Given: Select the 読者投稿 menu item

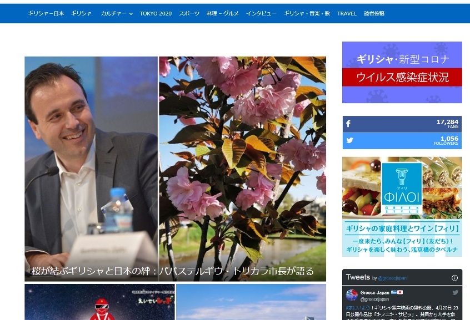Looking at the screenshot, I should coord(374,13).
